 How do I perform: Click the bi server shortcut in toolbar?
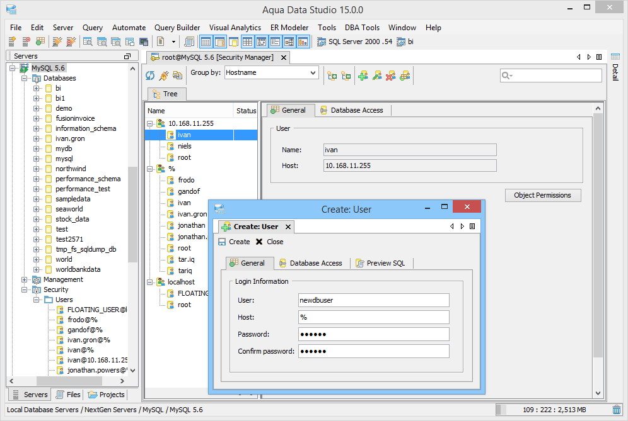pos(405,42)
